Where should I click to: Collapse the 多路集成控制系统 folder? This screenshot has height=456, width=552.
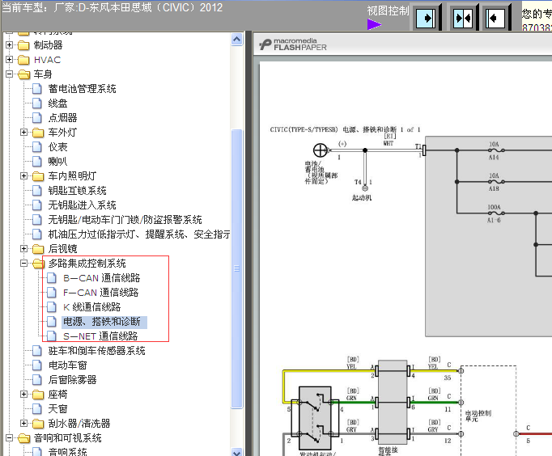(x=24, y=264)
